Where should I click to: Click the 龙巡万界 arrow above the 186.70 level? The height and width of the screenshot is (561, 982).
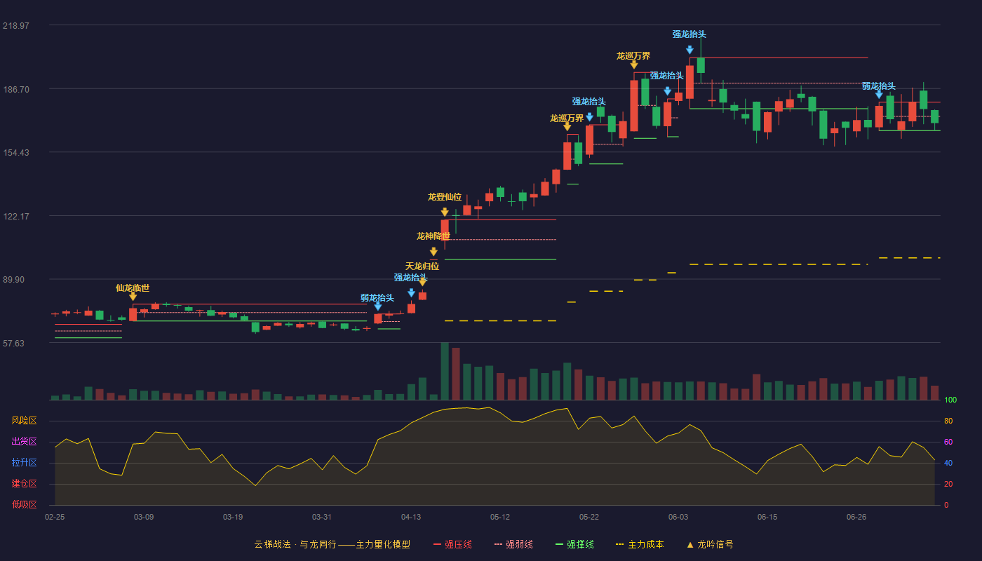point(634,65)
